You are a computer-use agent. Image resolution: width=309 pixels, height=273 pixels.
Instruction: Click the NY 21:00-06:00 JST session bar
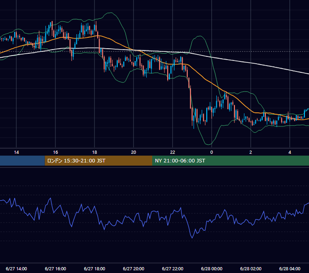[230, 161]
